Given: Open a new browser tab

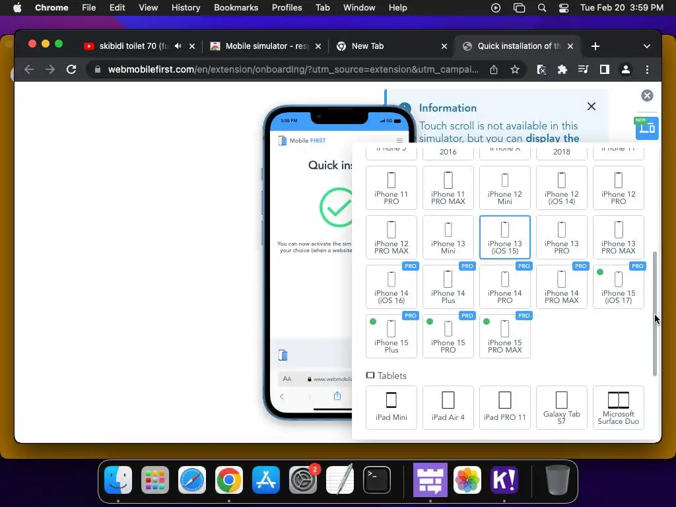Looking at the screenshot, I should [595, 46].
